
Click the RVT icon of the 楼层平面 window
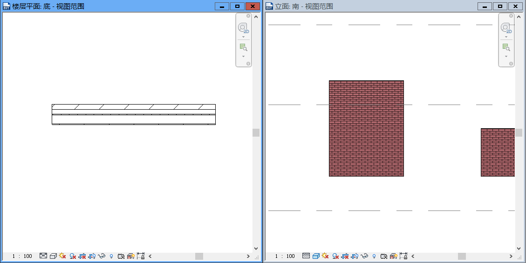[6, 6]
